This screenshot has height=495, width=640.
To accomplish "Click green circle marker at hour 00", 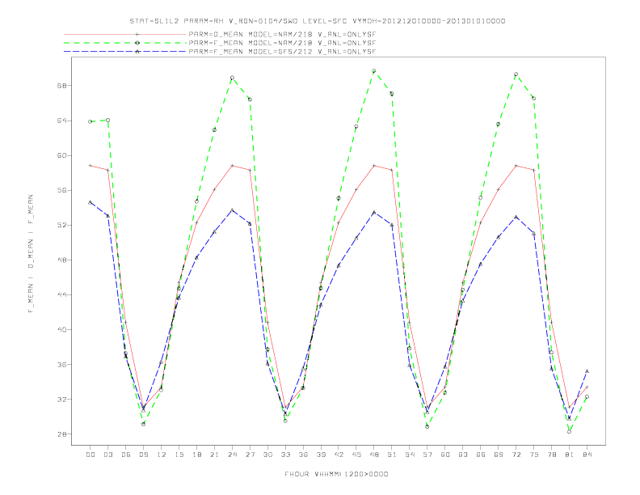I will (91, 121).
